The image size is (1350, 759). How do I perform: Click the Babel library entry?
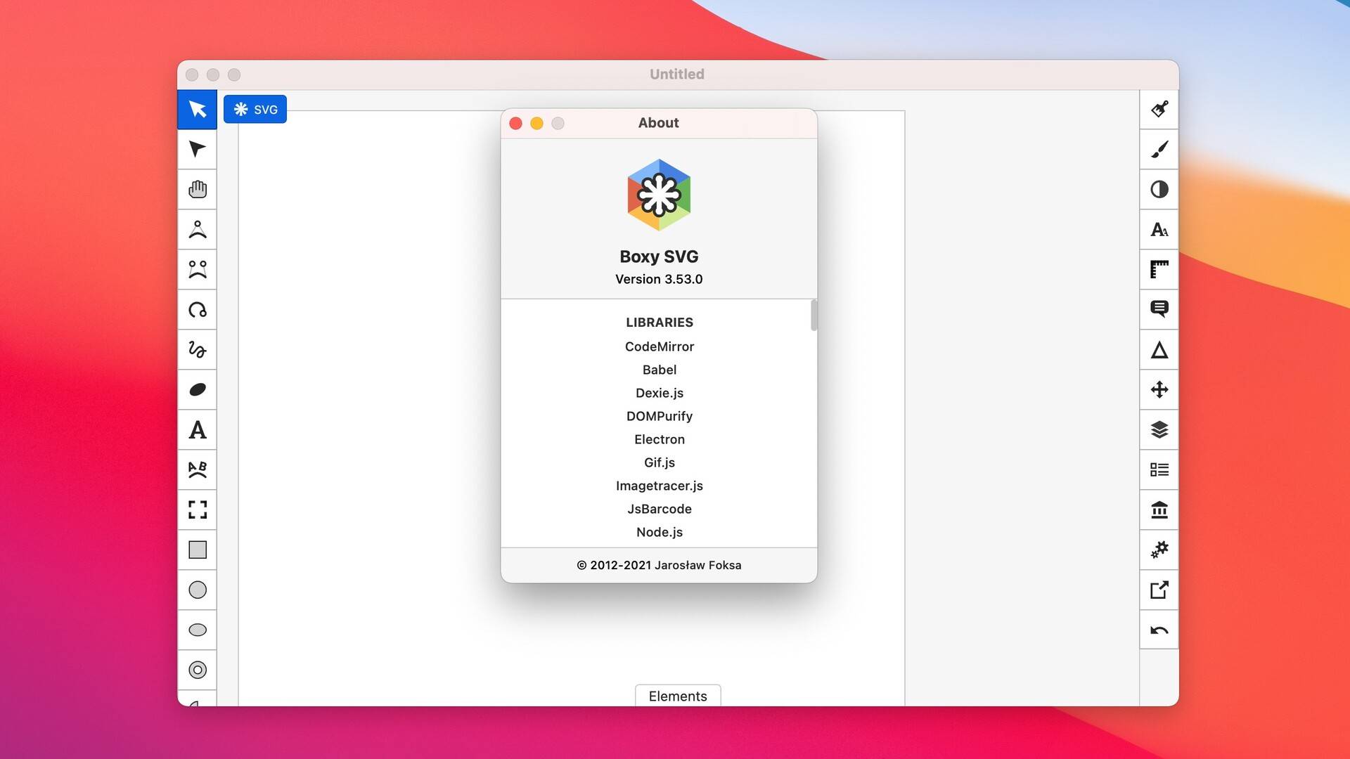pyautogui.click(x=659, y=370)
